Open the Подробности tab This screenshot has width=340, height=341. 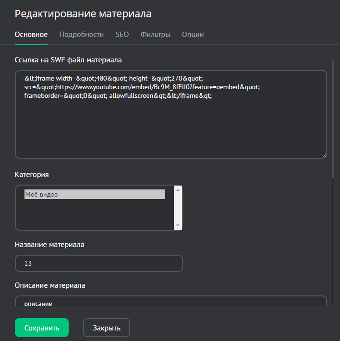pos(82,35)
